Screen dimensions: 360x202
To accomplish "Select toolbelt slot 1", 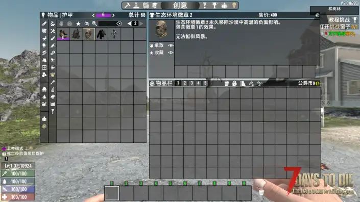I will pyautogui.click(x=112, y=193).
